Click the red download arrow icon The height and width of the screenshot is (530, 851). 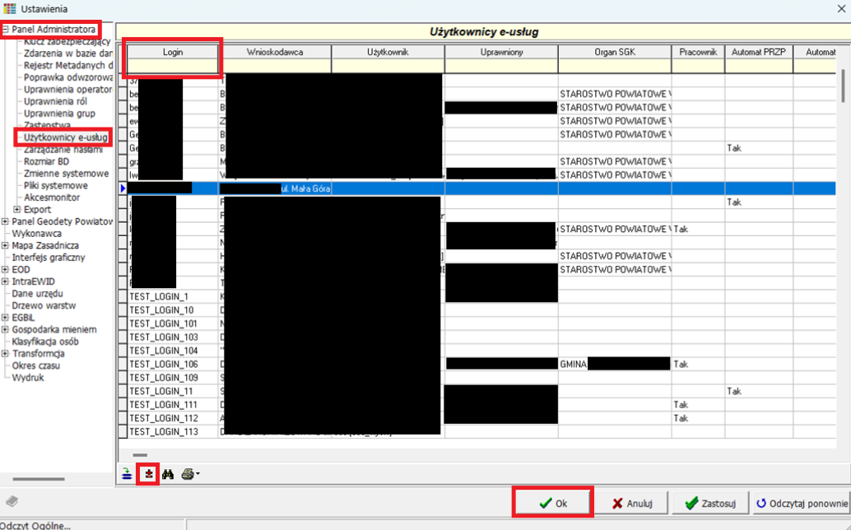148,474
